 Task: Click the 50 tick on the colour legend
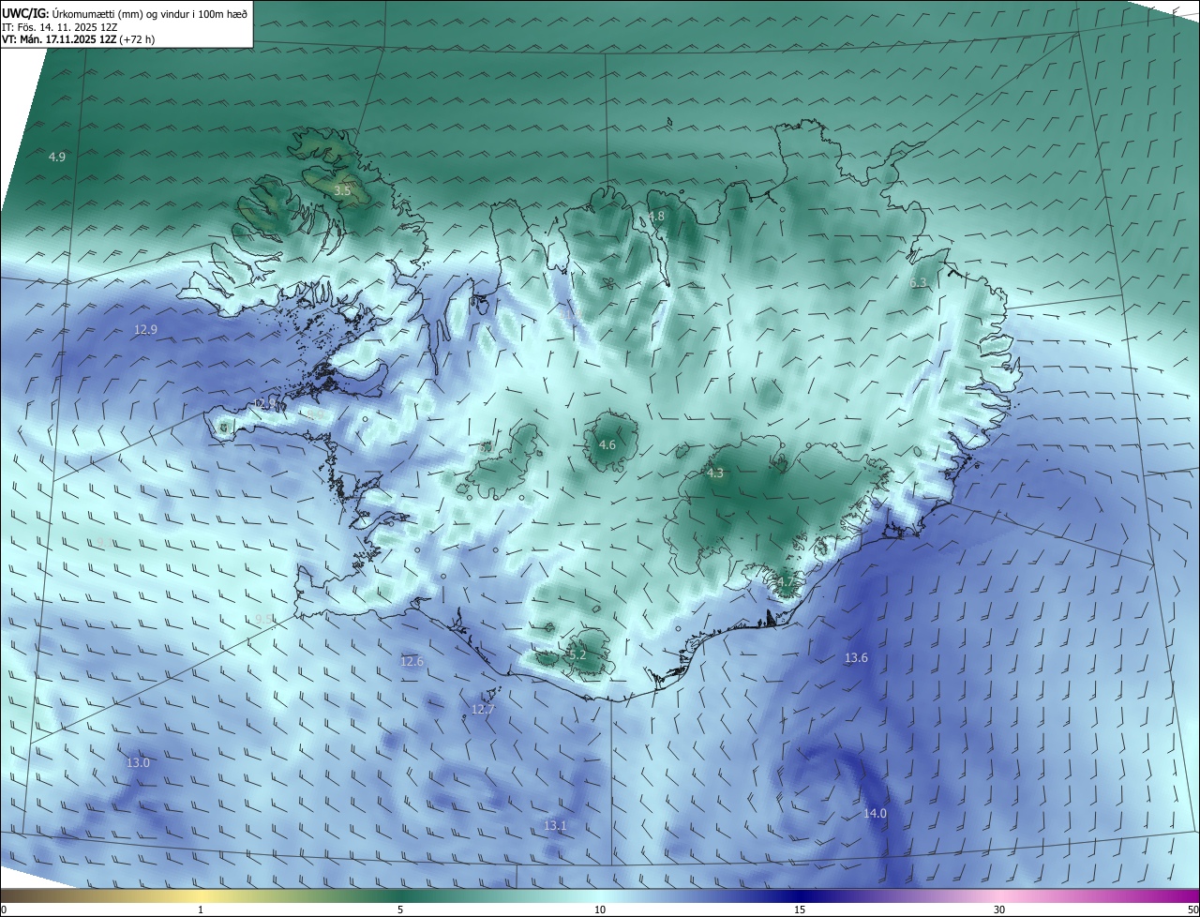tap(1192, 909)
